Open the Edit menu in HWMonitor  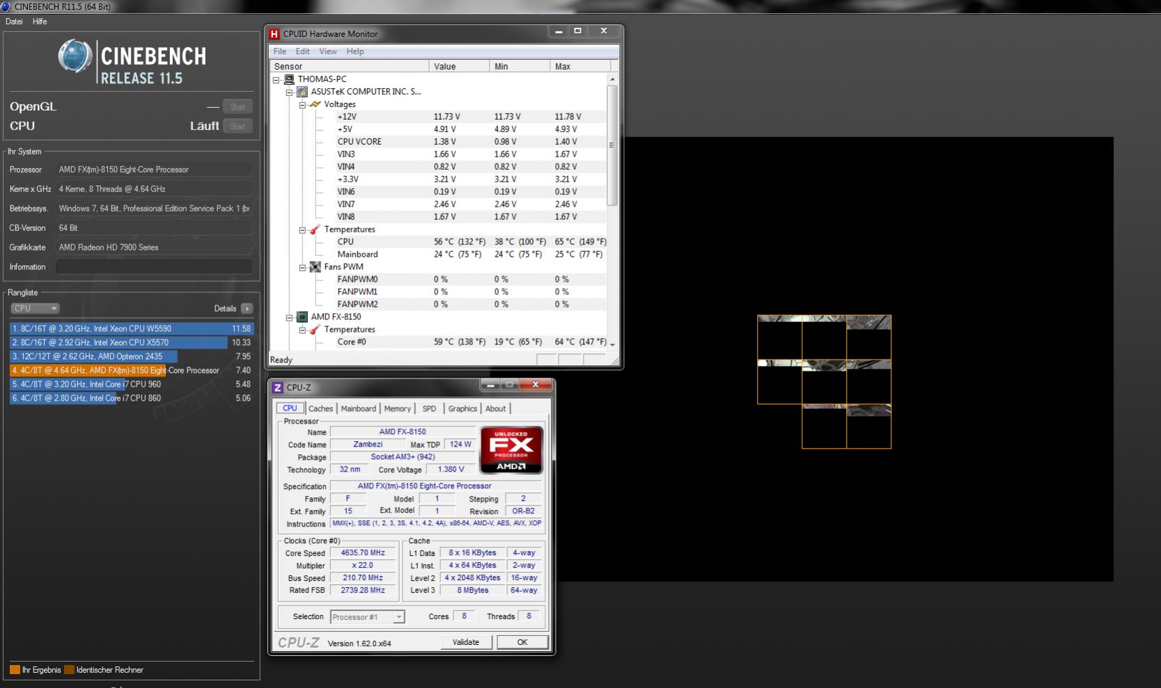302,51
